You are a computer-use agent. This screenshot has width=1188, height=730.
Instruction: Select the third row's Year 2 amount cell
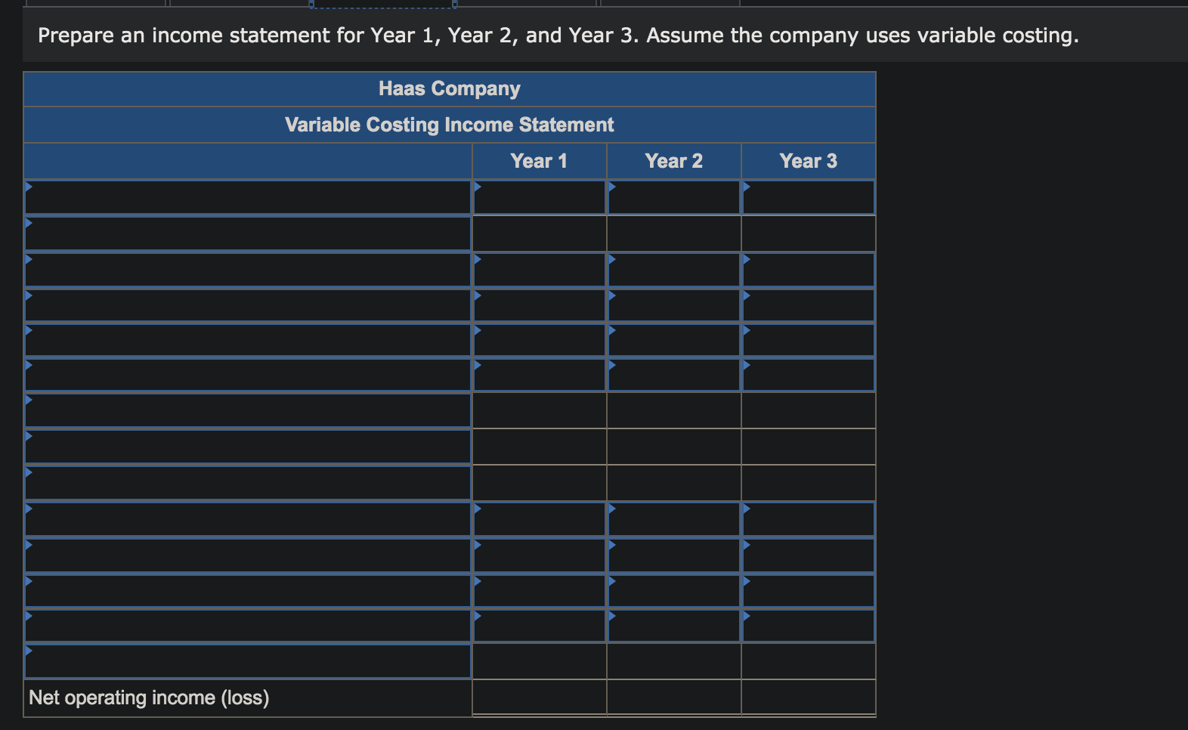(674, 270)
